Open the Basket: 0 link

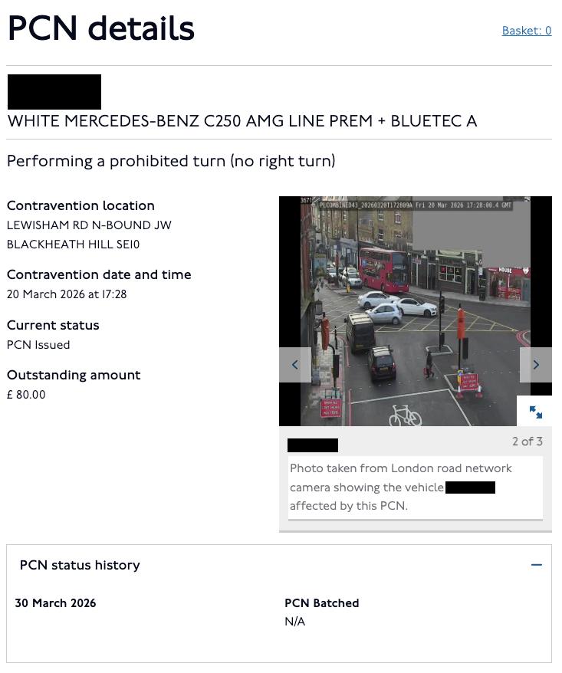(x=527, y=31)
